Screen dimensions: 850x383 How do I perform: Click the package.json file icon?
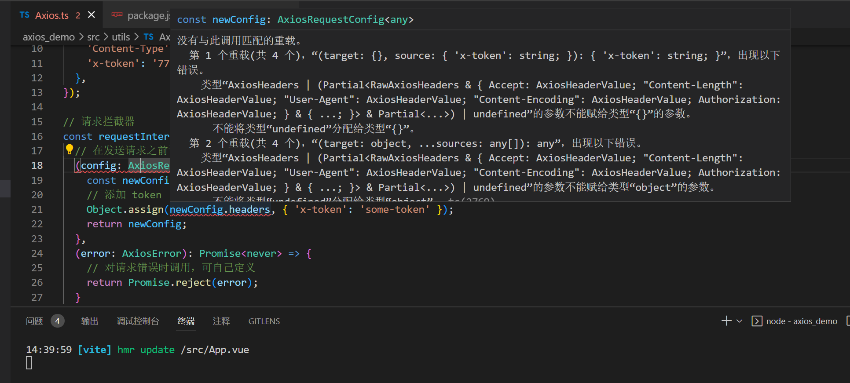[117, 15]
